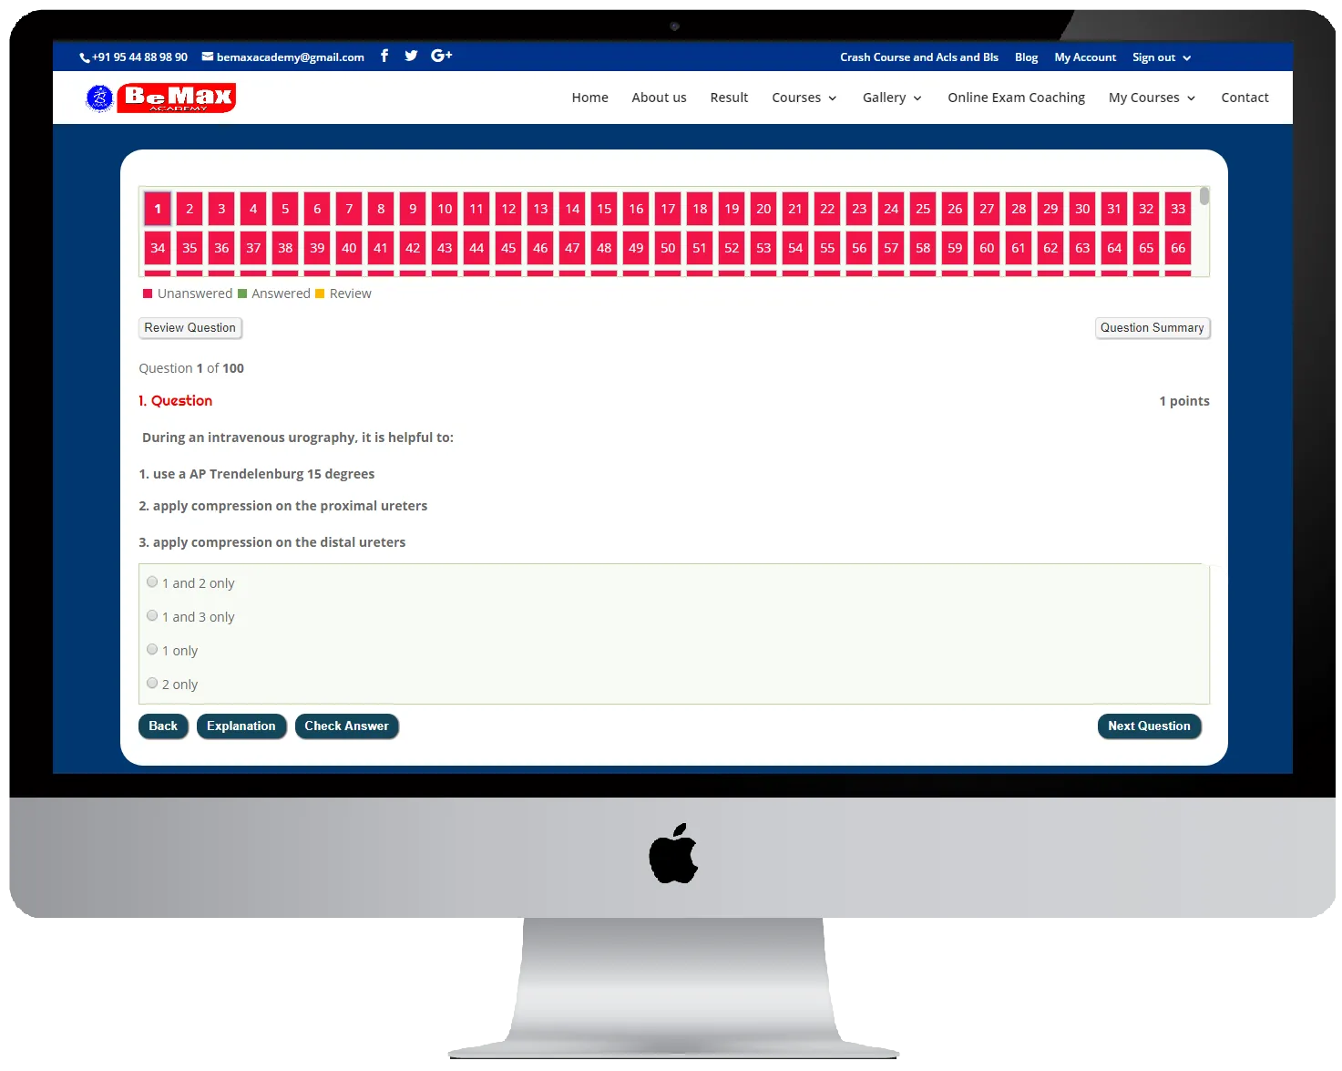Open the Twitter icon link

411,56
